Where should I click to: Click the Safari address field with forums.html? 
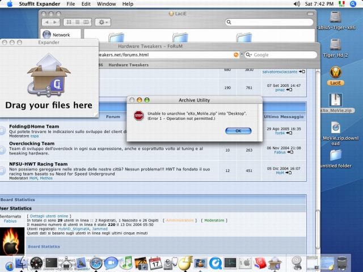(166, 55)
